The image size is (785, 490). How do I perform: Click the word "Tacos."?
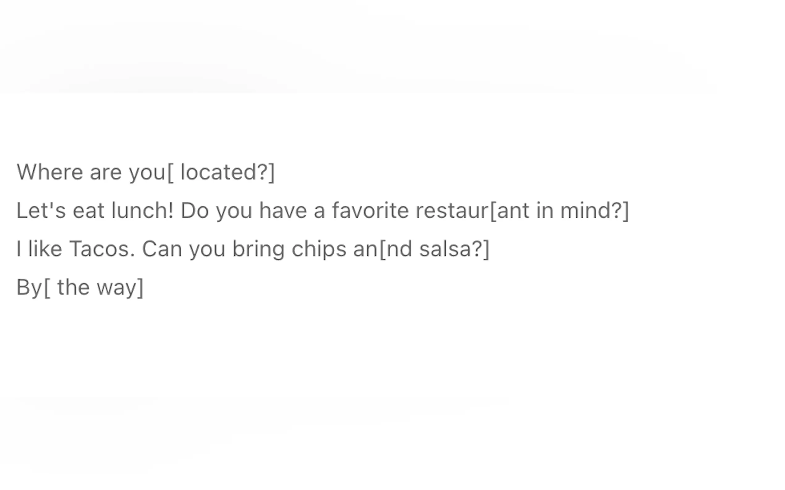(x=102, y=249)
